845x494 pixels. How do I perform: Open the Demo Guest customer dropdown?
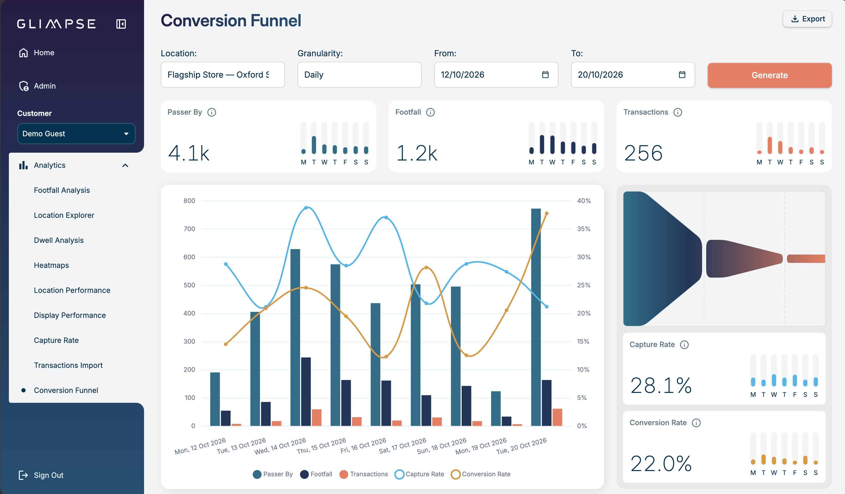click(76, 134)
